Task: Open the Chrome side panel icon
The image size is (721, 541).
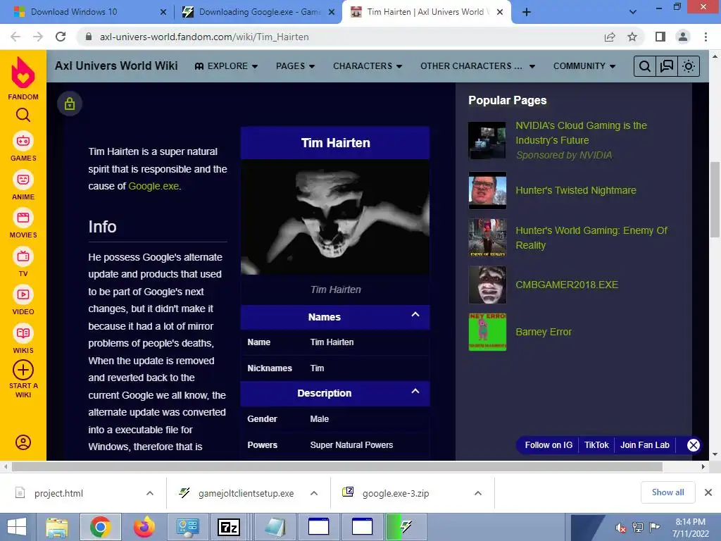Action: [660, 37]
